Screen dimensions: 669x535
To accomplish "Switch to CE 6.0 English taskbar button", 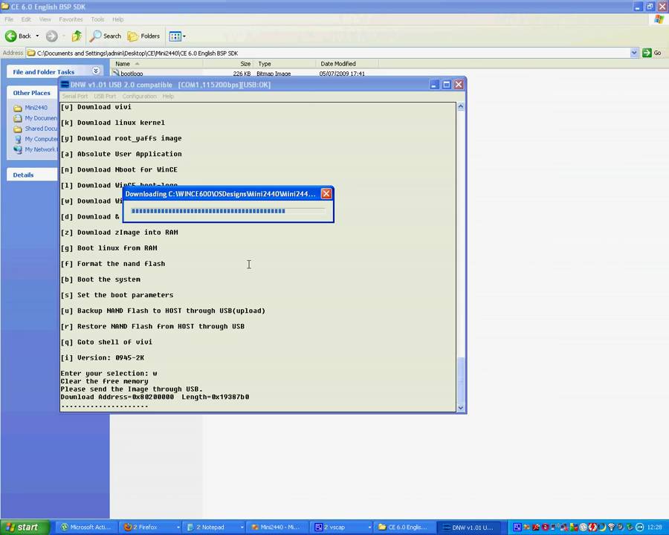I will coord(405,528).
